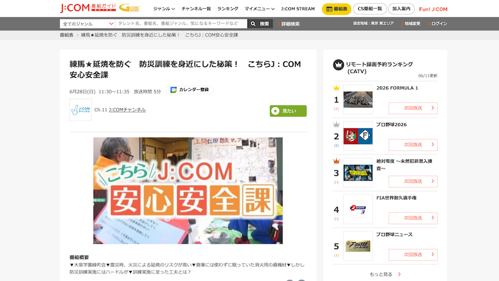The height and width of the screenshot is (281, 499).
Task: Open the 絶対零度 thumbnail
Action: click(357, 173)
